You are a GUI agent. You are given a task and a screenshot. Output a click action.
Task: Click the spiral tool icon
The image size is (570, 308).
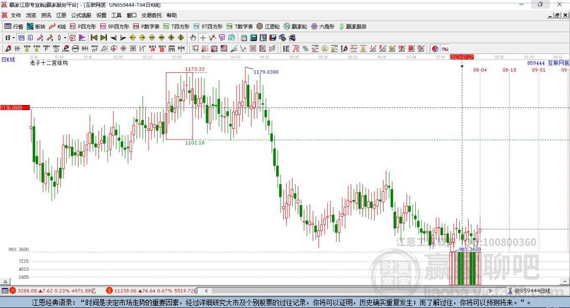point(56,49)
